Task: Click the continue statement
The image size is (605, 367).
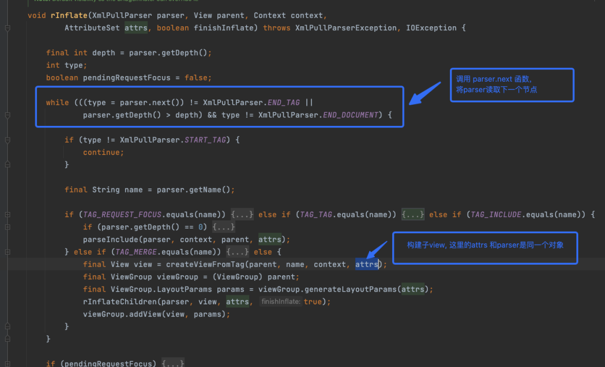Action: tap(104, 152)
